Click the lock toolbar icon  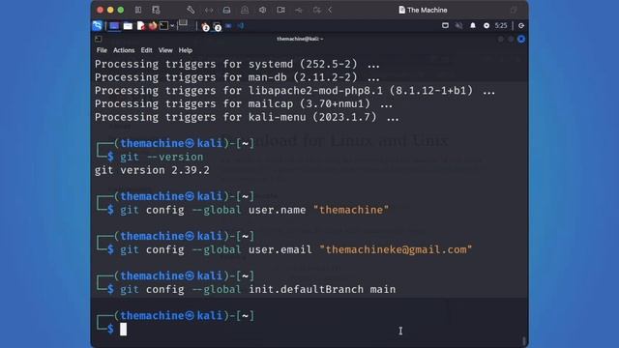coord(245,11)
